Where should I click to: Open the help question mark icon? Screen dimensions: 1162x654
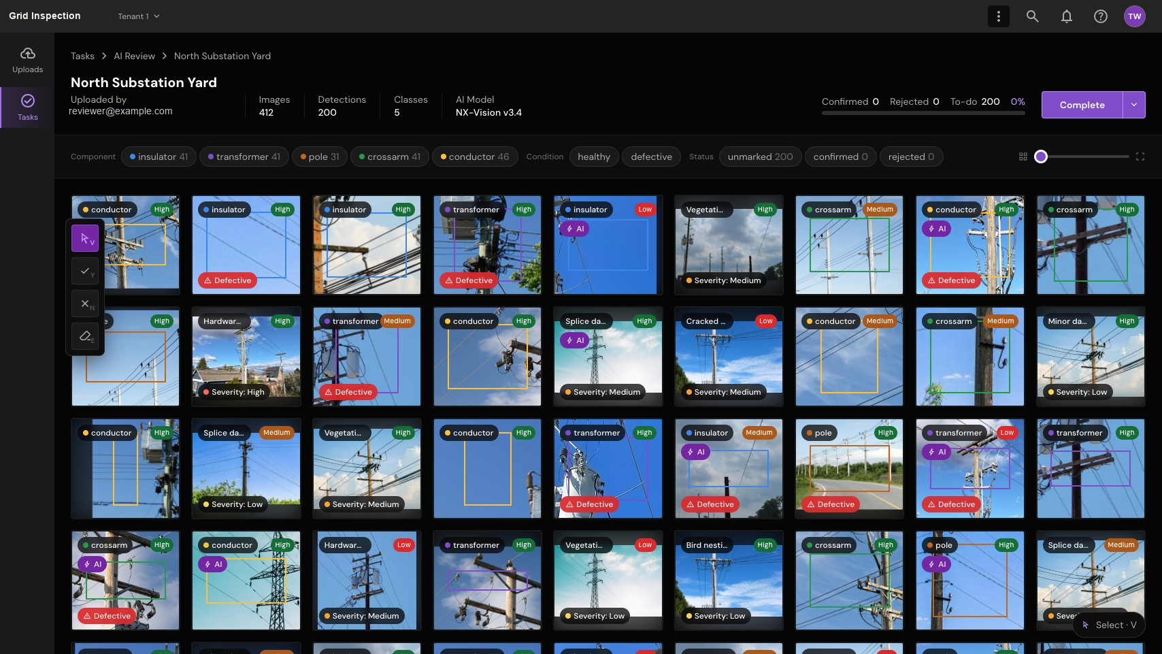coord(1100,16)
